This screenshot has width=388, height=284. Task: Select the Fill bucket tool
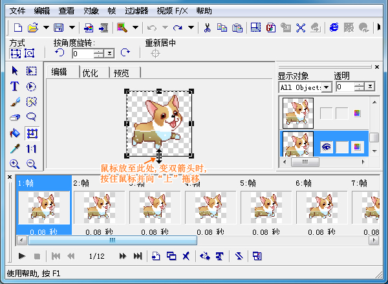(x=15, y=133)
